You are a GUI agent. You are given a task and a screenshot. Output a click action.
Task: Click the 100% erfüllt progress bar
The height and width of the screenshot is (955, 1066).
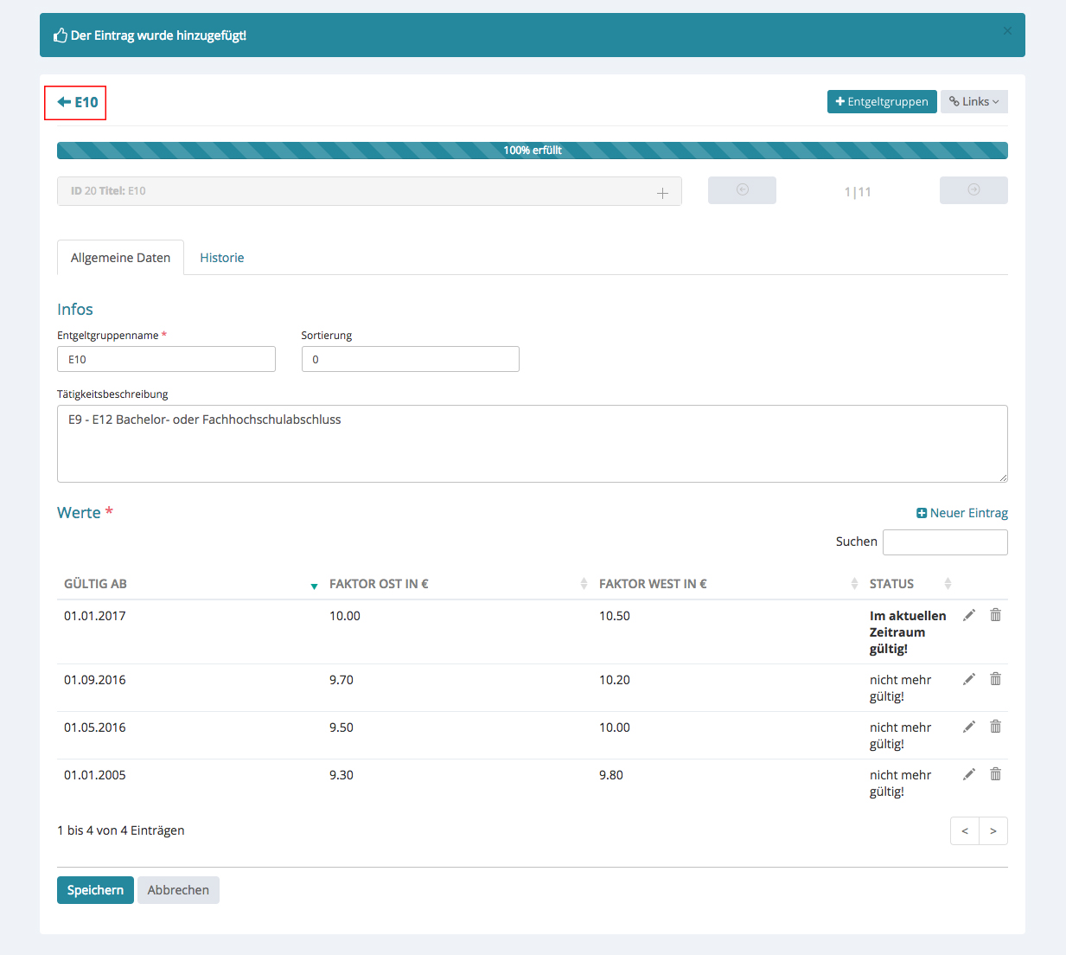pos(533,151)
